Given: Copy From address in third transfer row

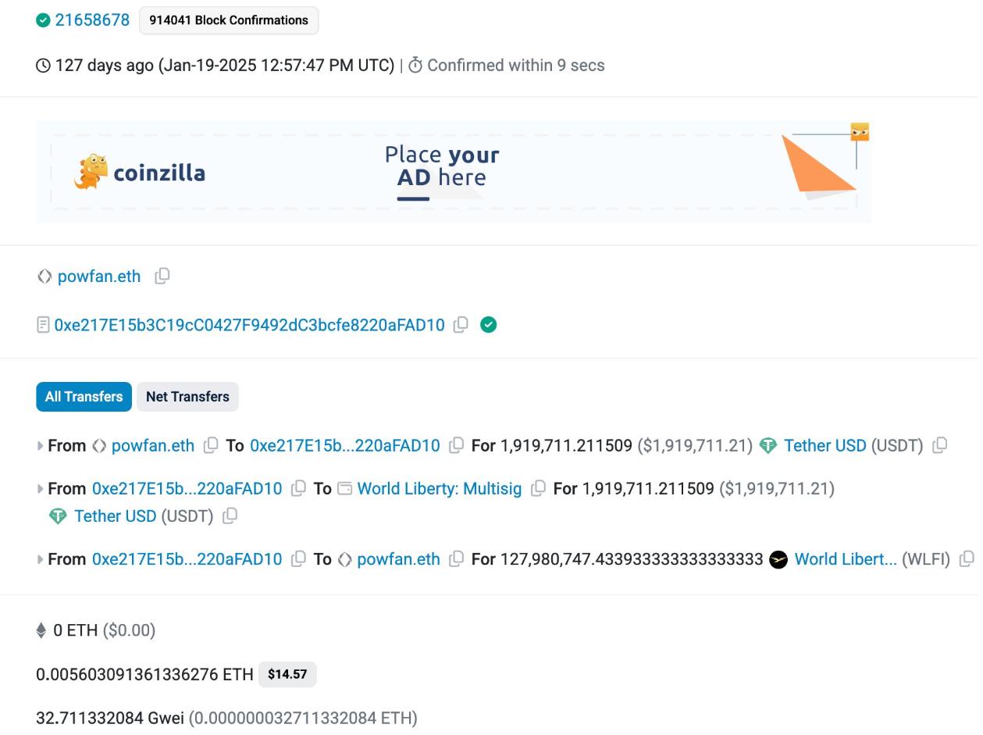Looking at the screenshot, I should tap(298, 558).
